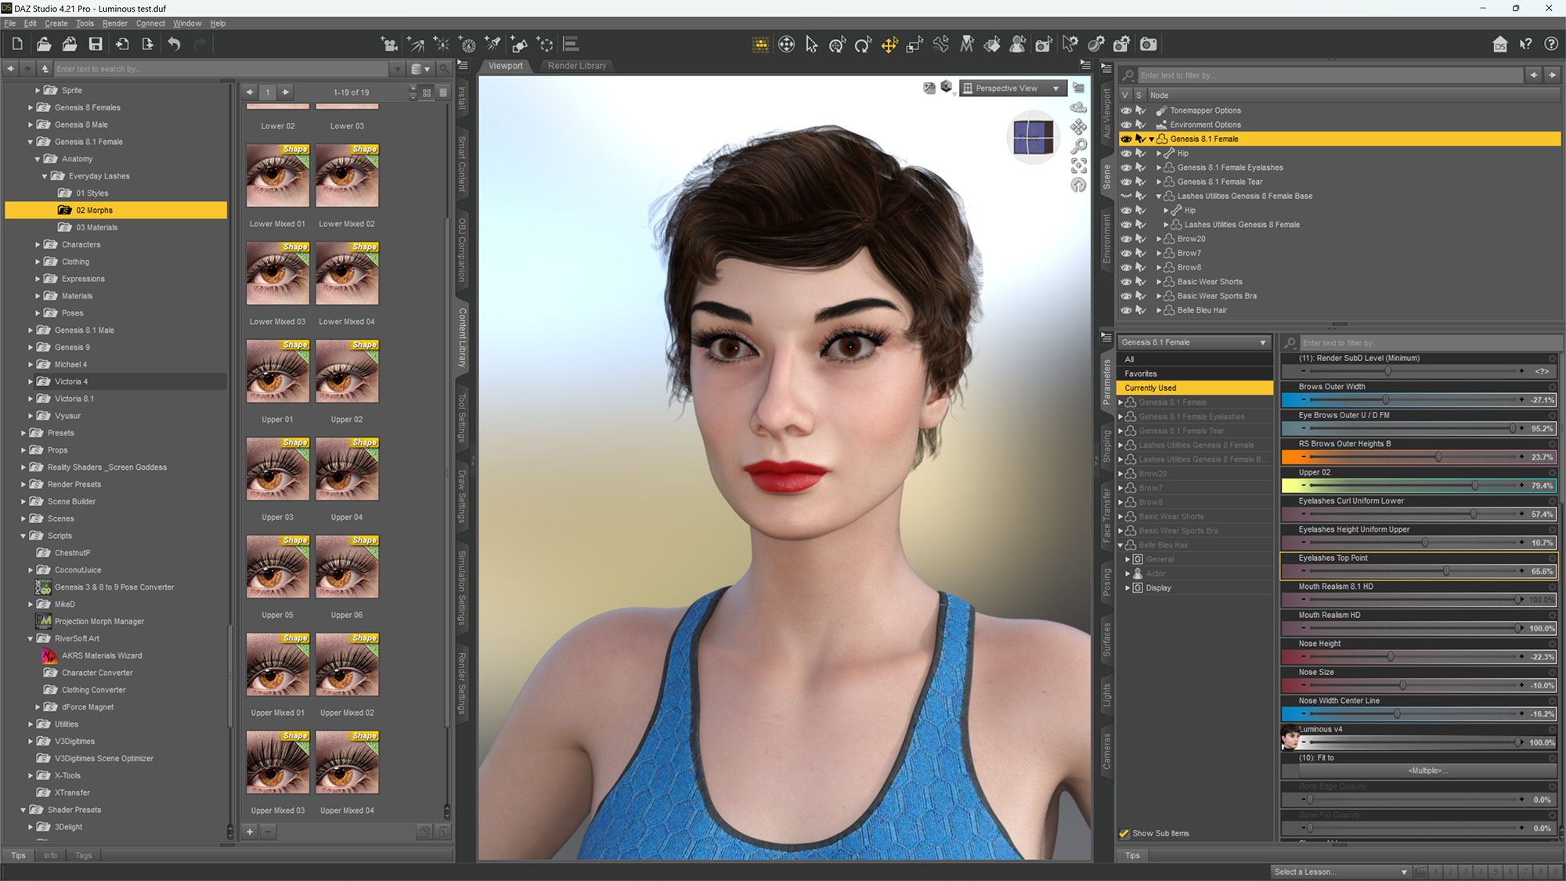This screenshot has width=1566, height=881.
Task: Select the Scale tool icon
Action: point(915,45)
